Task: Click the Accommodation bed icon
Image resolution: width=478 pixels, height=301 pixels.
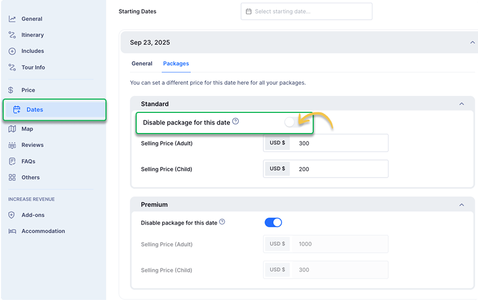Action: click(12, 231)
